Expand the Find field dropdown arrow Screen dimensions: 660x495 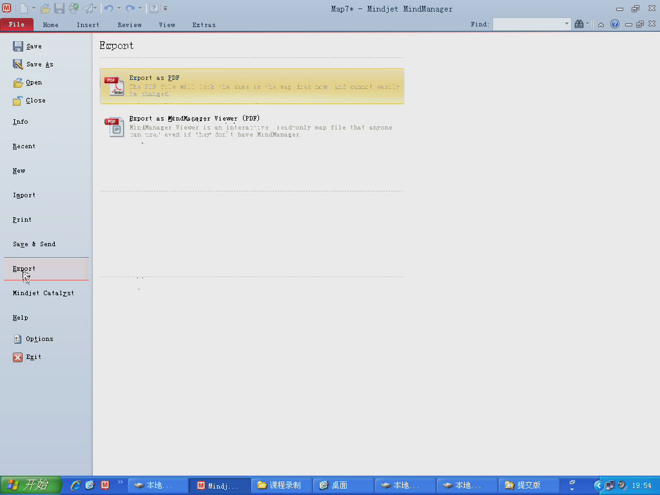567,24
